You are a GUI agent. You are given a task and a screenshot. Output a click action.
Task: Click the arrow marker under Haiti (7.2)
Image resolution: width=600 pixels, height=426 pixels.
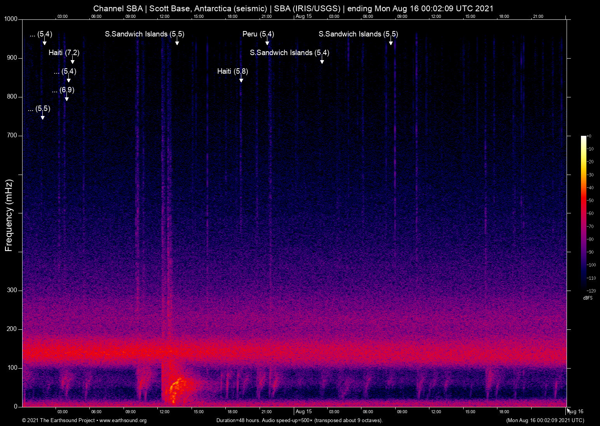pyautogui.click(x=73, y=61)
